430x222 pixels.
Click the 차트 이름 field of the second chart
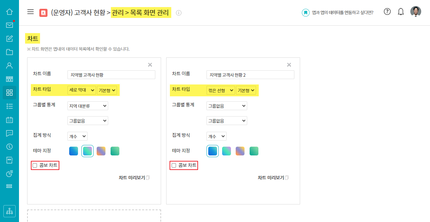250,75
